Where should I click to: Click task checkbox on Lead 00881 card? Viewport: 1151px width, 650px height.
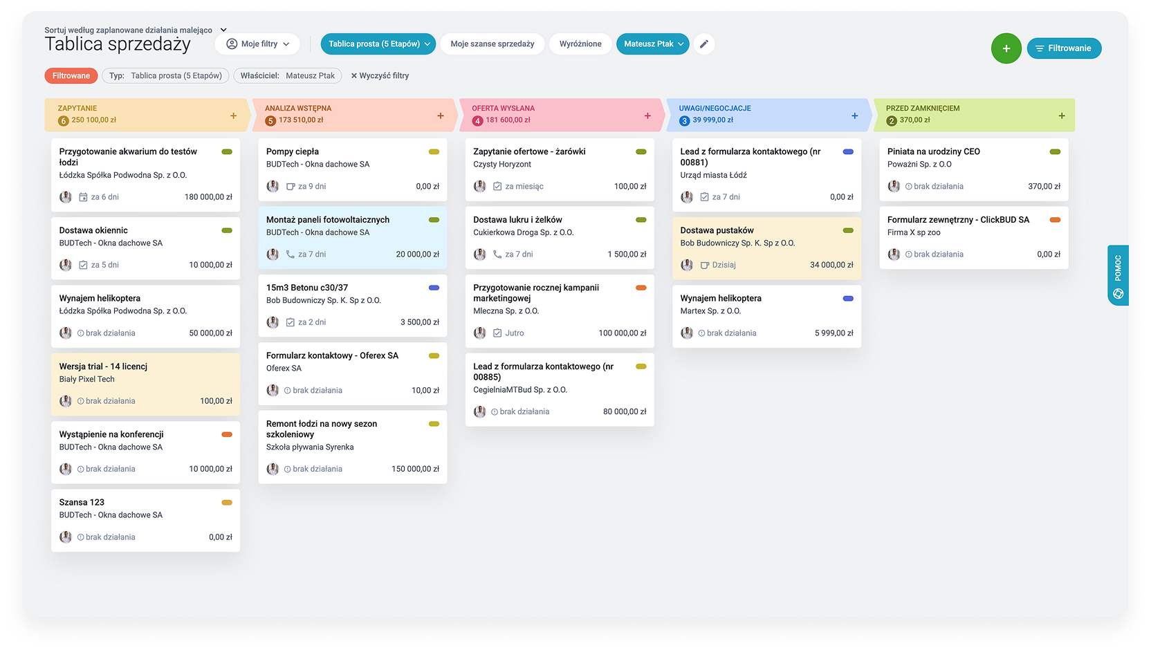click(704, 197)
